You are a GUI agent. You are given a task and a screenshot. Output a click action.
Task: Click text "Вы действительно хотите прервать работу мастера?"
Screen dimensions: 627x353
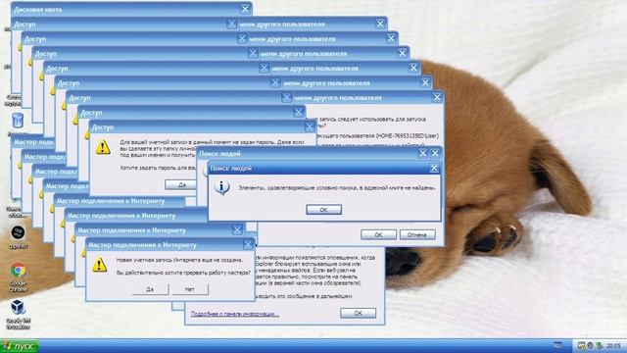tap(183, 273)
